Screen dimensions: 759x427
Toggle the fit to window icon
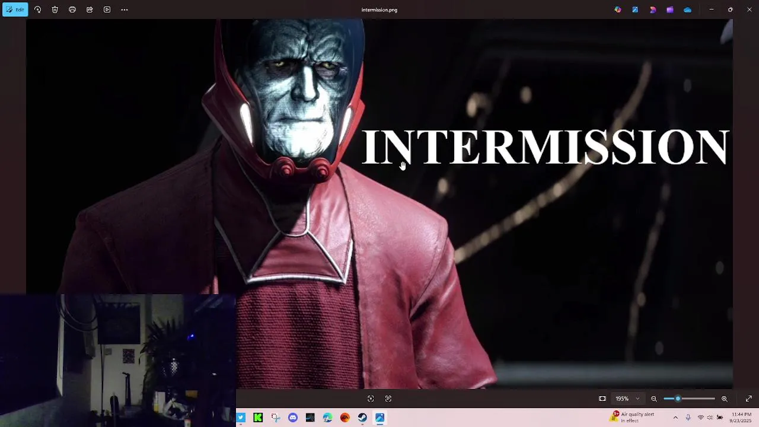click(x=602, y=399)
